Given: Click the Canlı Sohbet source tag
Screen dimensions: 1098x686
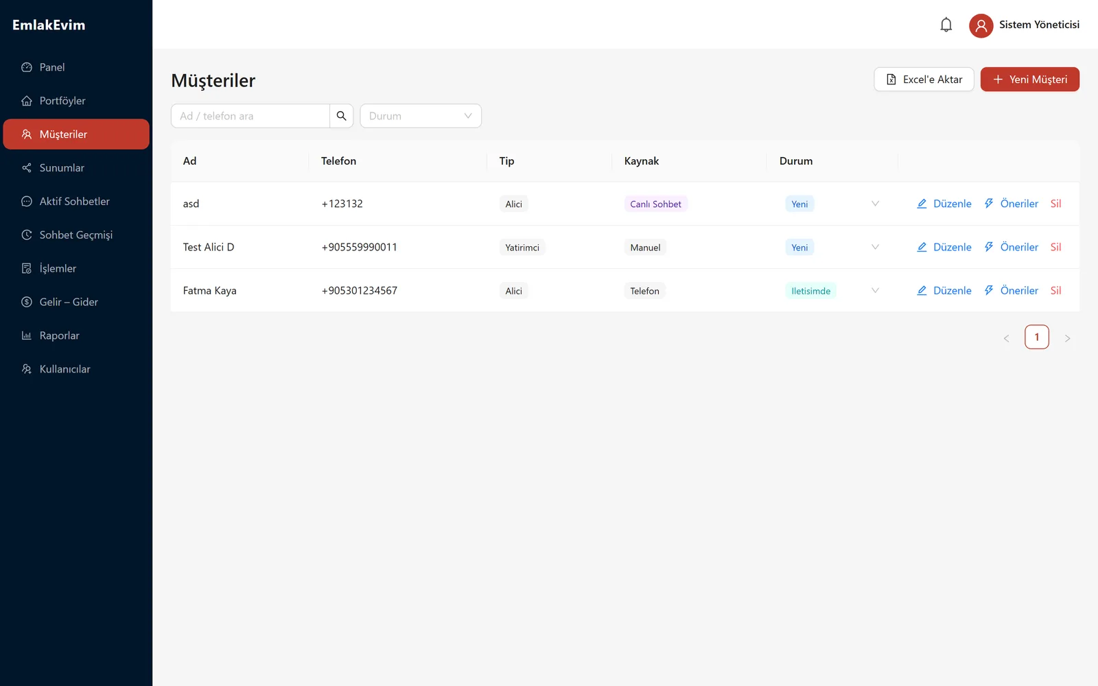Looking at the screenshot, I should coord(655,204).
